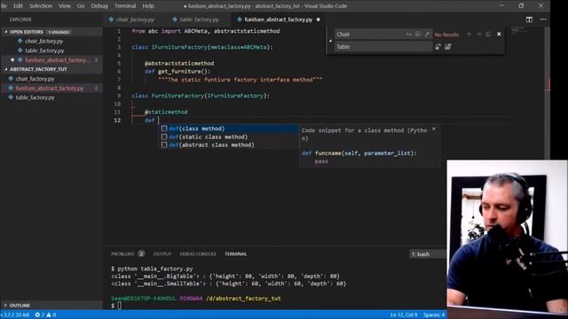
Task: Go to previous match in find widget
Action: (469, 35)
